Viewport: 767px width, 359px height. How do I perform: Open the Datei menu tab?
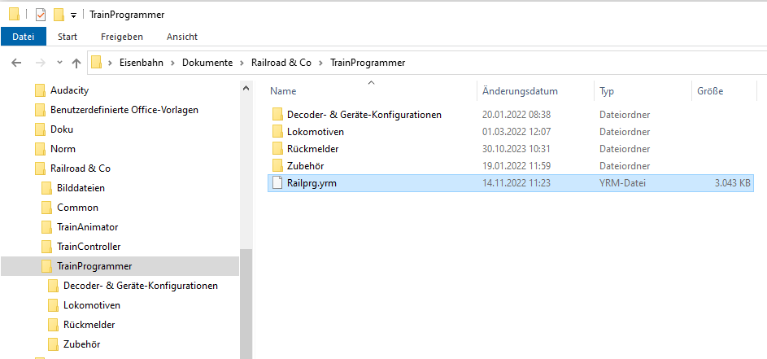tap(23, 37)
